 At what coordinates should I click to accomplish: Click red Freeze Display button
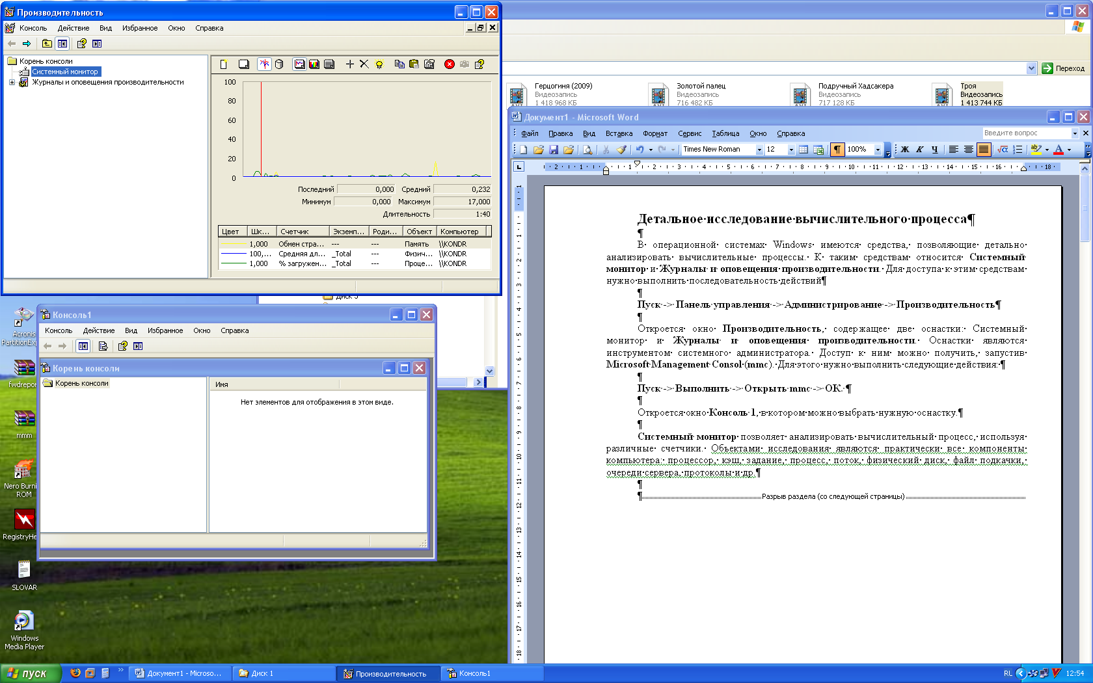coord(450,64)
